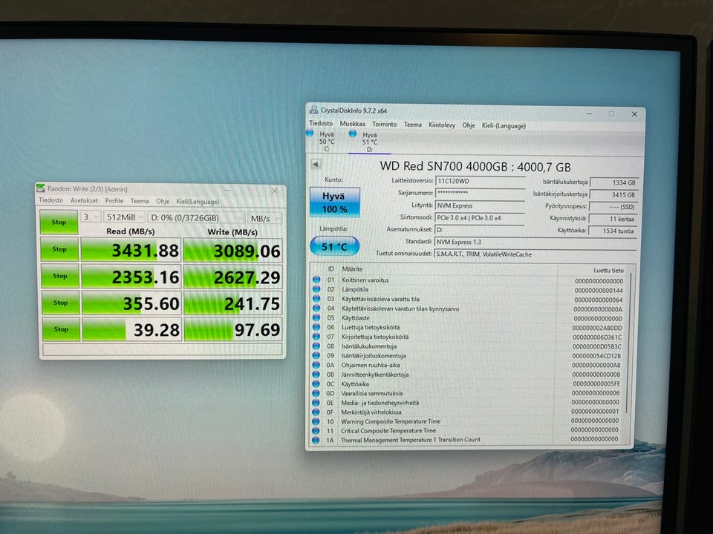The width and height of the screenshot is (713, 534).
Task: Click status orb of Kriittinen varoitus row
Action: [316, 280]
